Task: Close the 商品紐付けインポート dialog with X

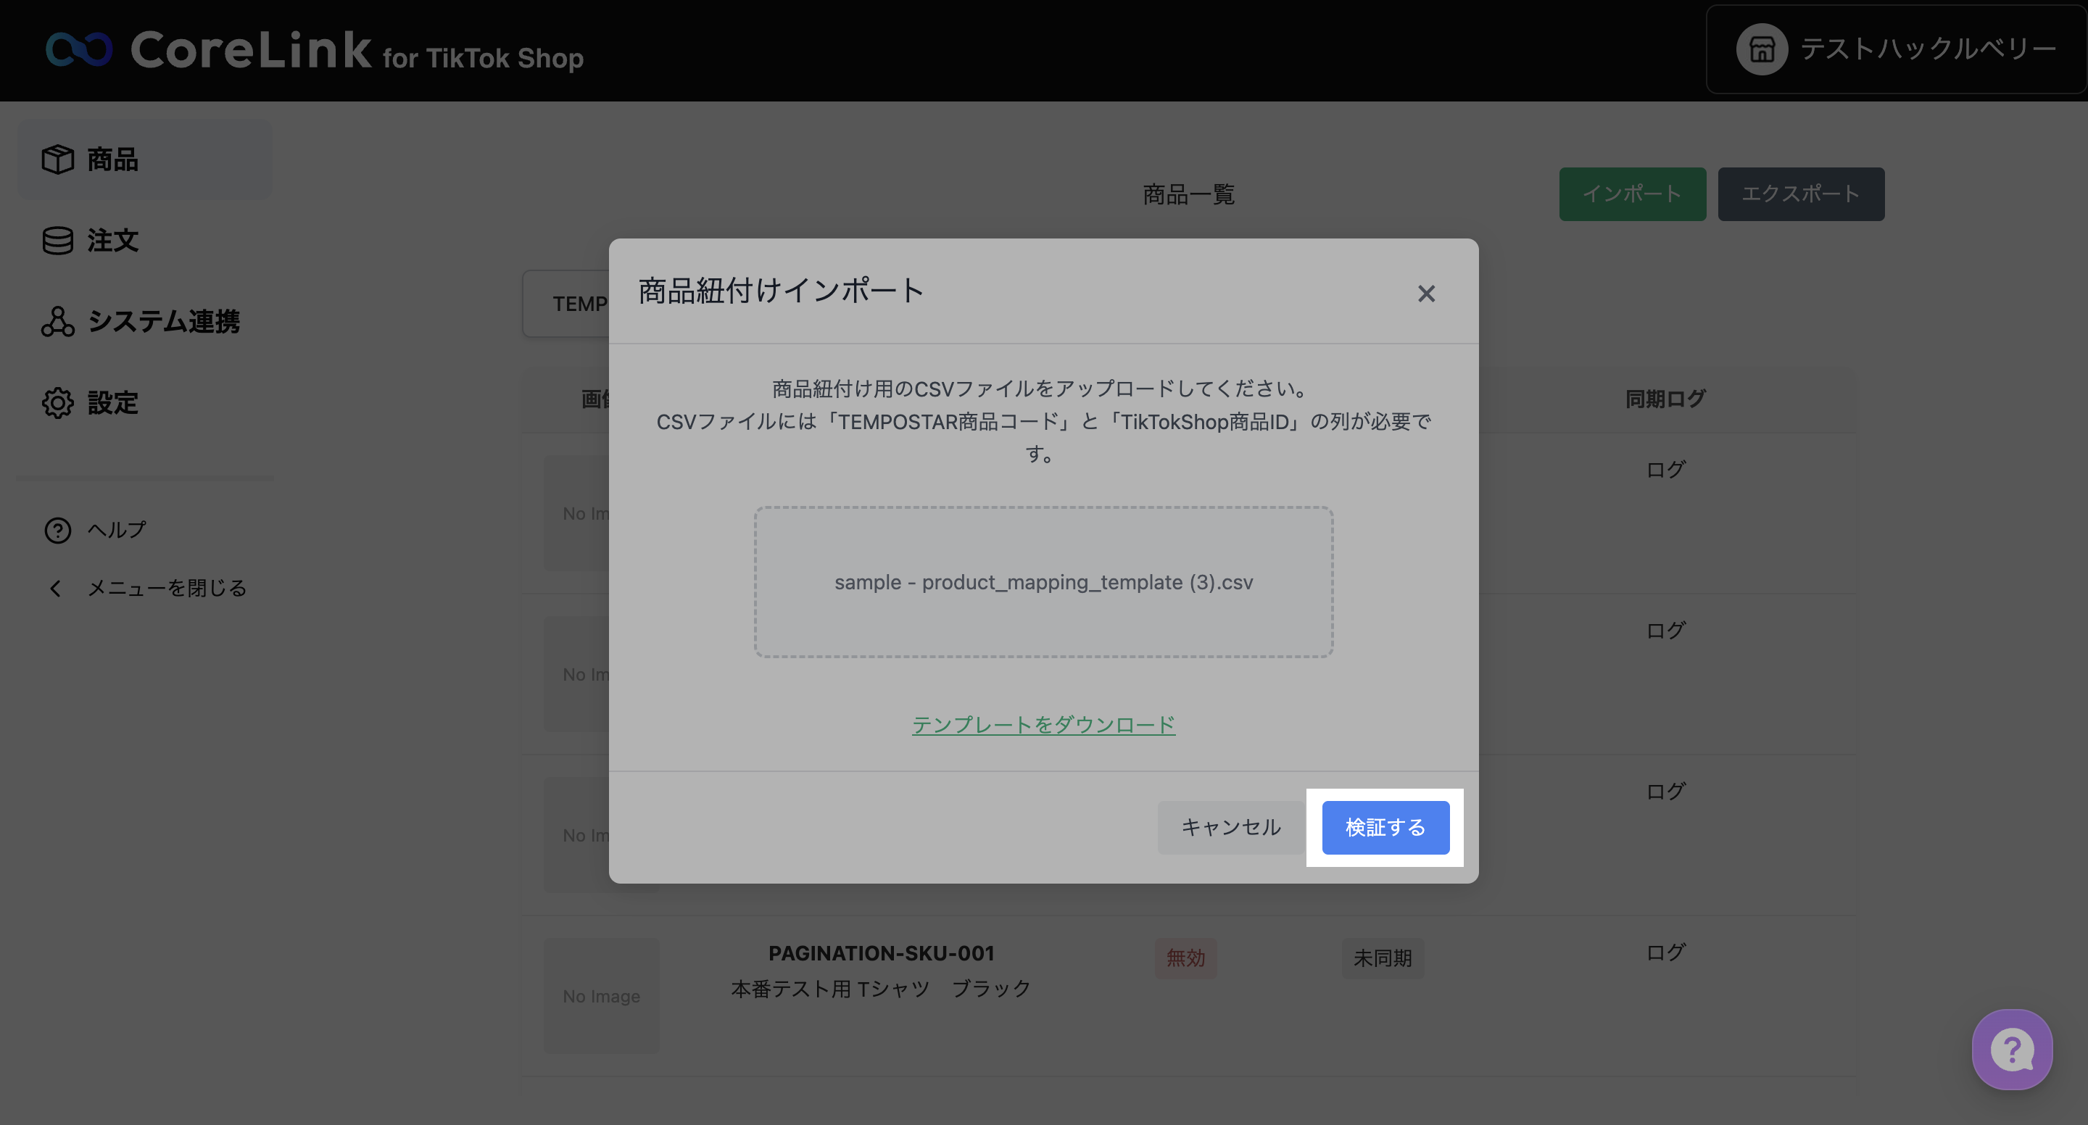Action: [x=1426, y=294]
